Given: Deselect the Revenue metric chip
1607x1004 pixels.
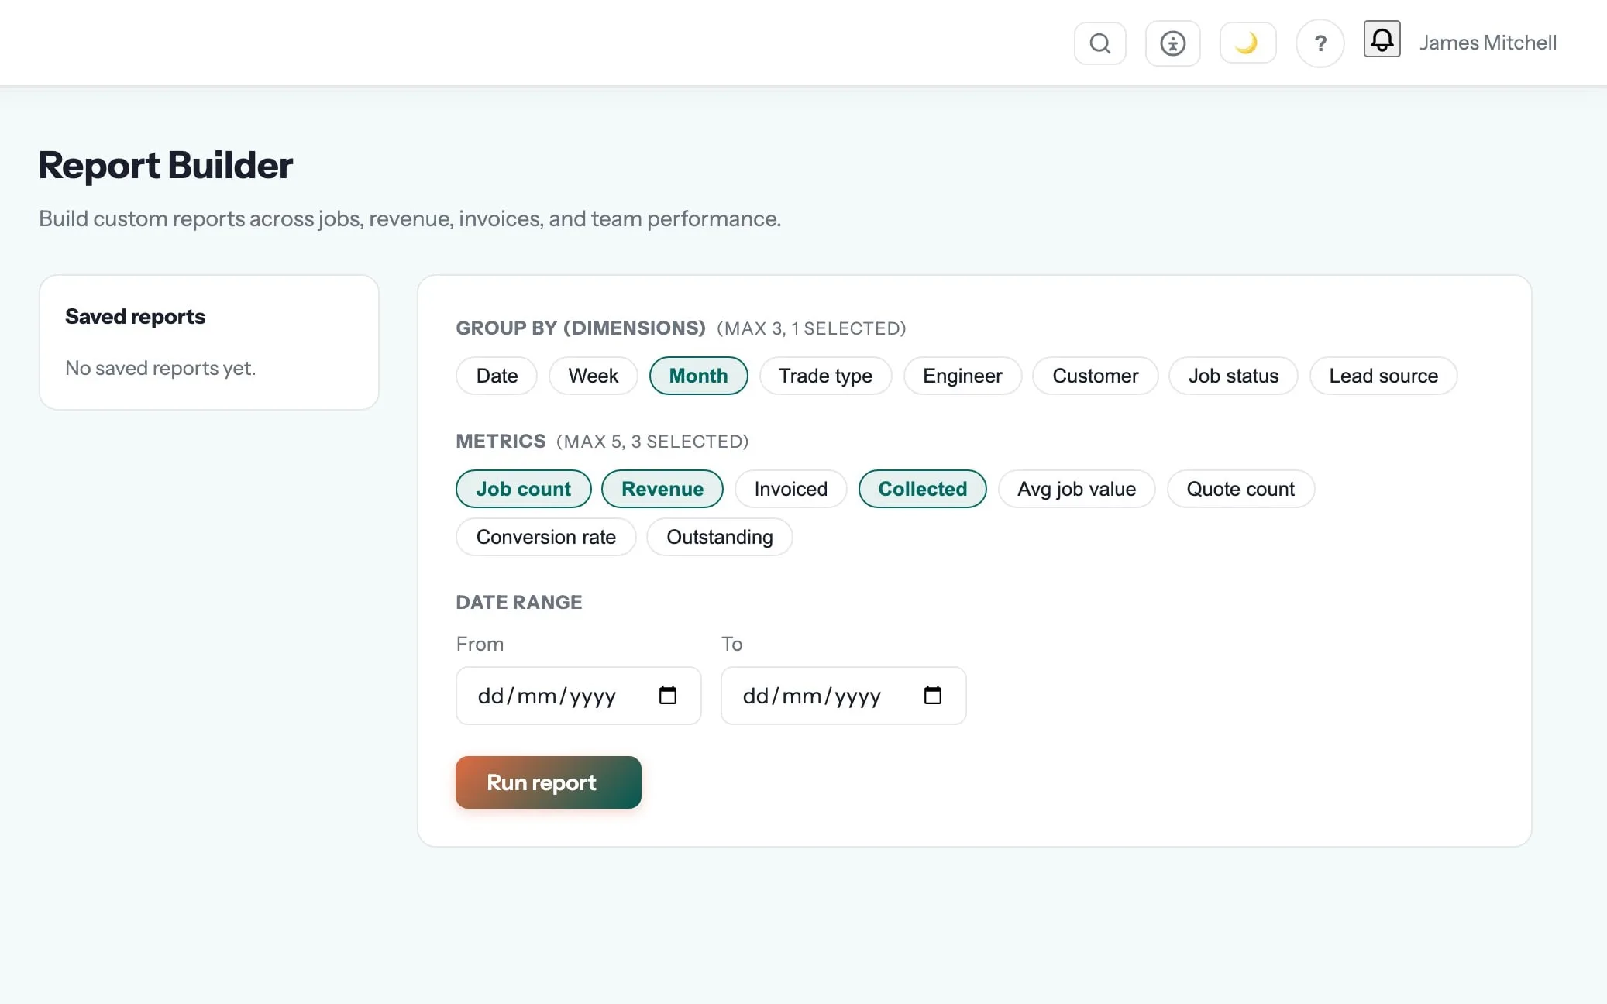Looking at the screenshot, I should point(662,489).
